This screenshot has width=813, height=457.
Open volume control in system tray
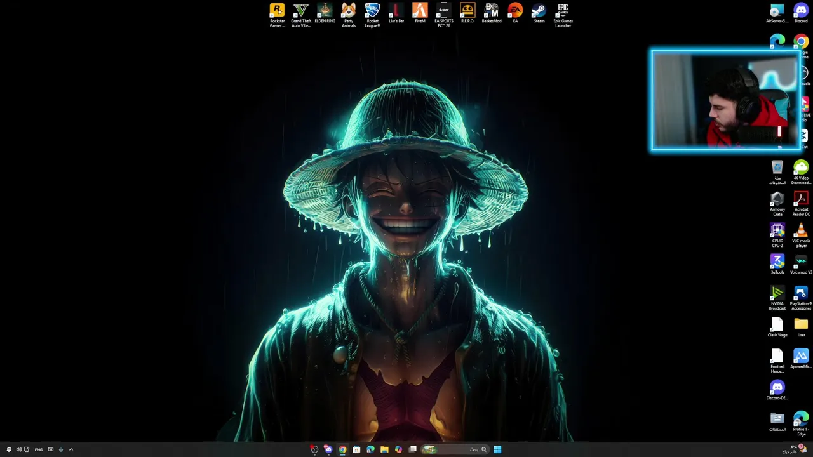18,449
